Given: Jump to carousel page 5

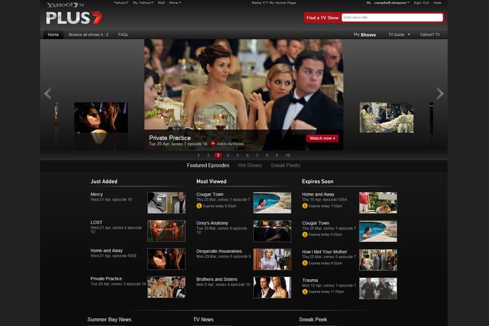Looking at the screenshot, I should [237, 155].
